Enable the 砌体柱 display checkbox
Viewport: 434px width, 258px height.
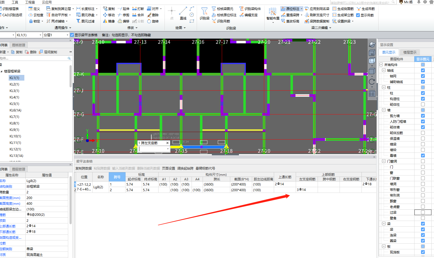[423, 104]
